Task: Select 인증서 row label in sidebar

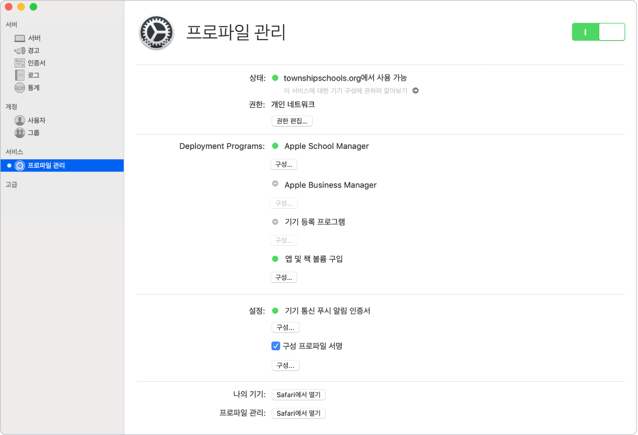Action: (x=37, y=63)
